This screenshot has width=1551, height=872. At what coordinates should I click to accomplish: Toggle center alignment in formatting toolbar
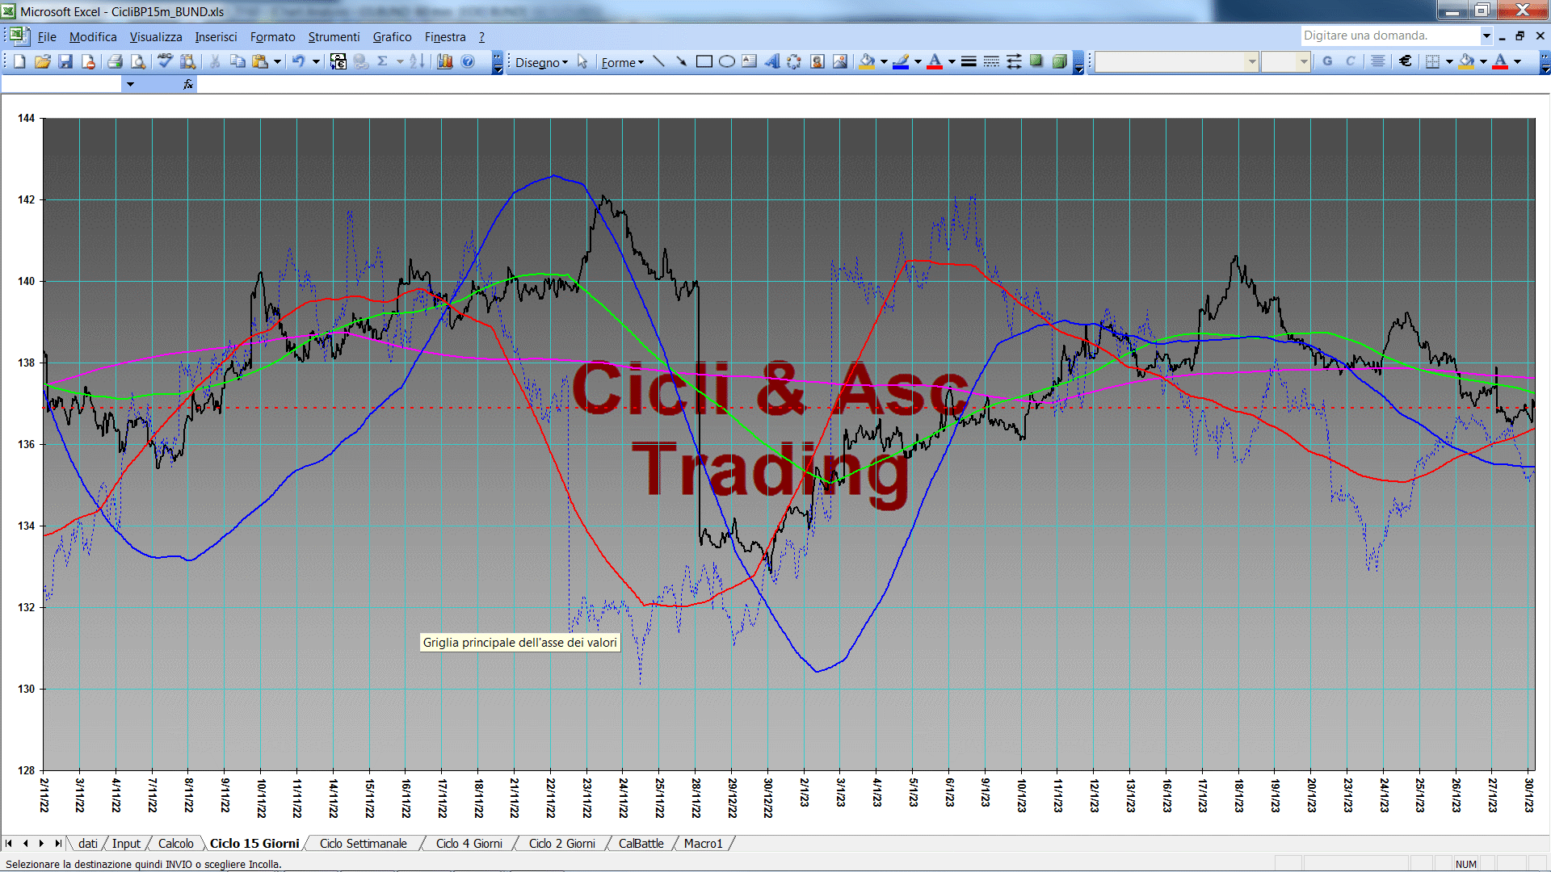point(1377,61)
